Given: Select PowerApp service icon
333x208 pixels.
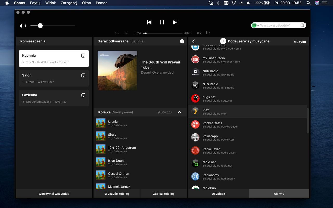Looking at the screenshot, I should [195, 138].
